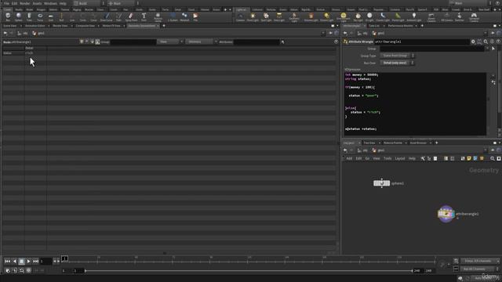Image resolution: width=502 pixels, height=282 pixels.
Task: Select the Spot Light shelf tool
Action: [266, 17]
